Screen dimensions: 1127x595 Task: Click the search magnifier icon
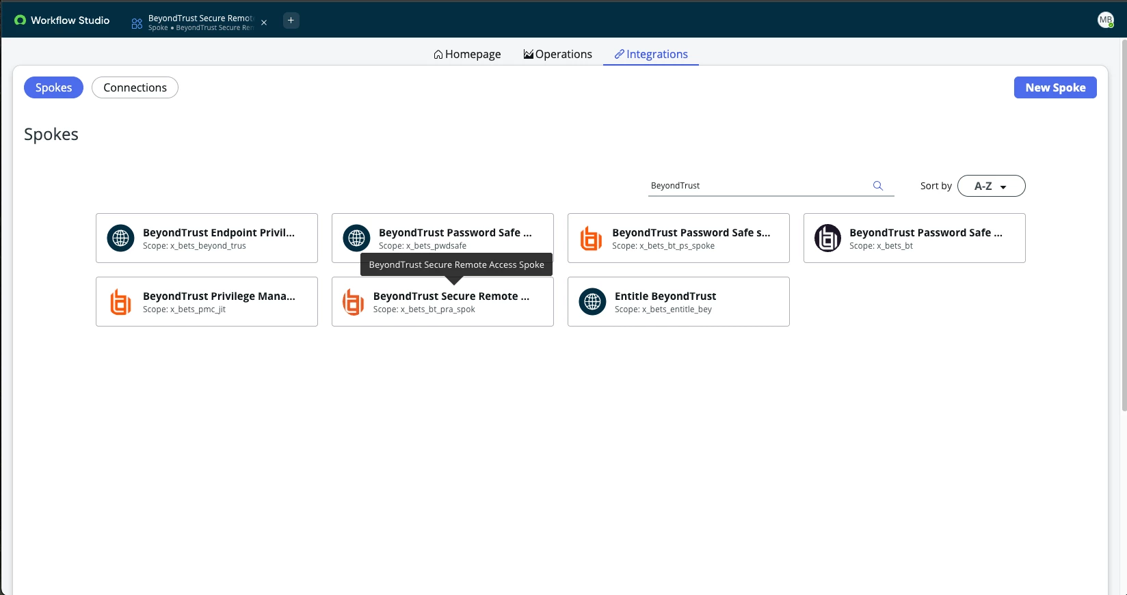coord(878,186)
